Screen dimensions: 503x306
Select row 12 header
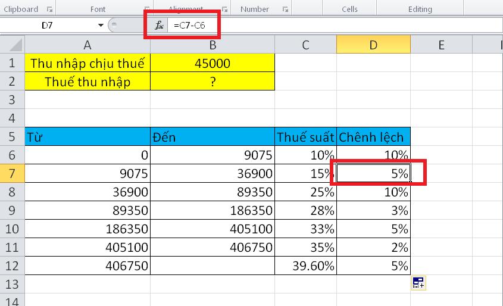(x=12, y=266)
